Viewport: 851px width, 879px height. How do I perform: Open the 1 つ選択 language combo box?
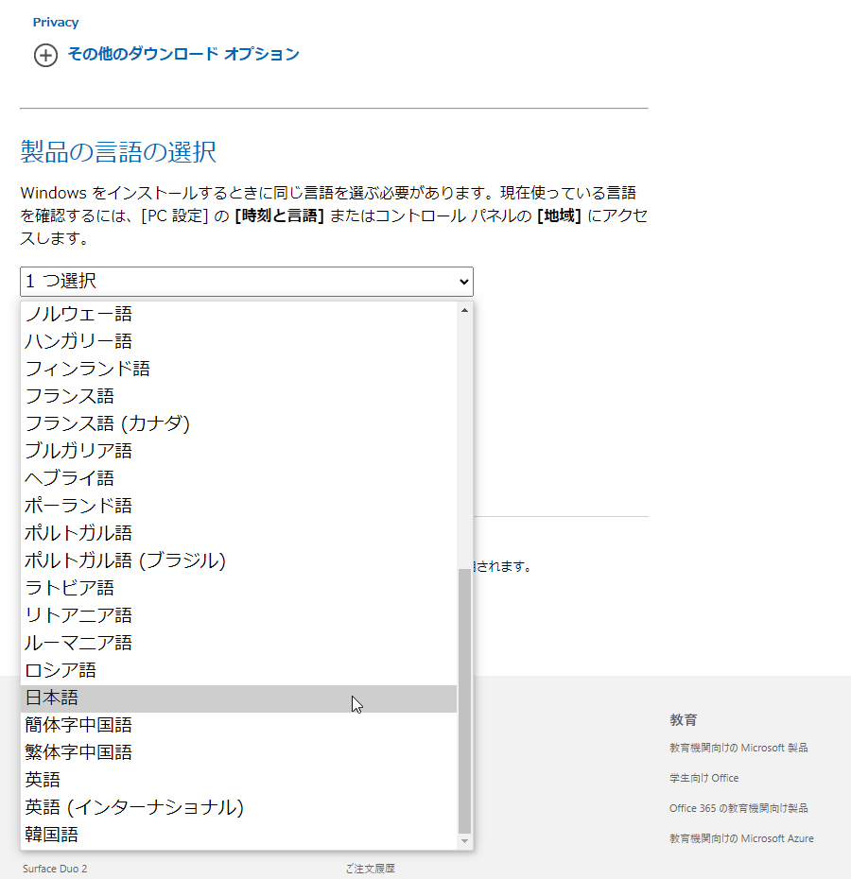247,282
